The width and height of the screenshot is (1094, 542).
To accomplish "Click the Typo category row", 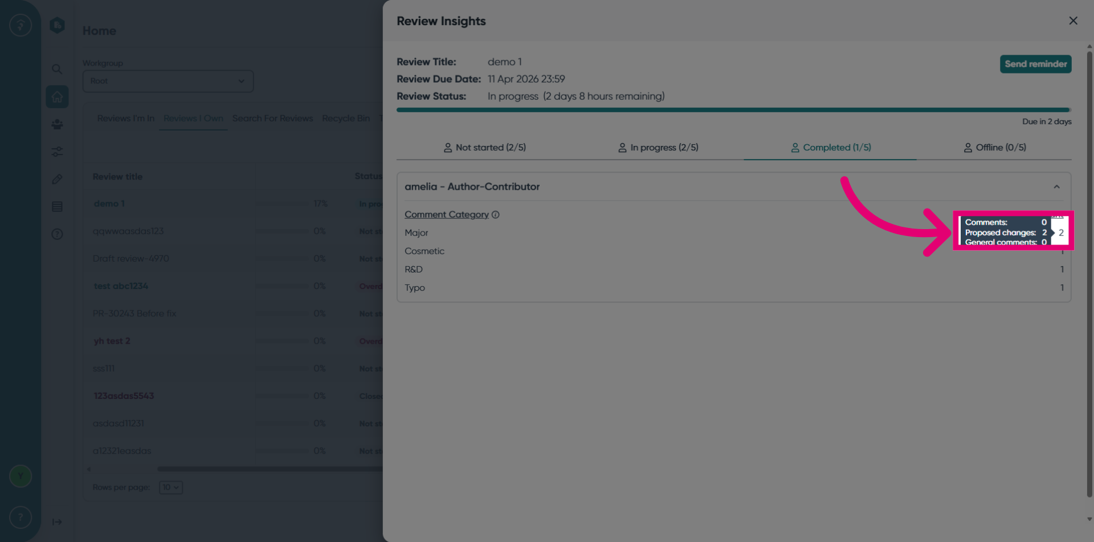I will 734,288.
